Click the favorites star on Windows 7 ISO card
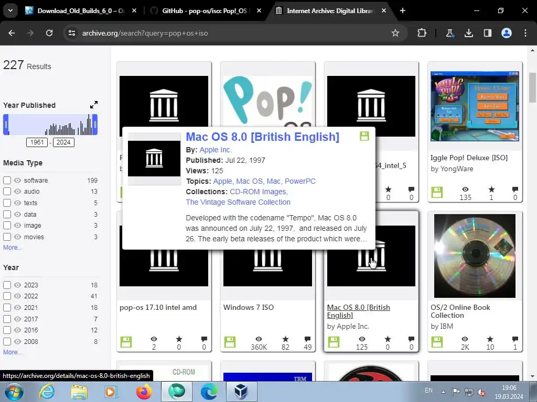 tap(285, 339)
